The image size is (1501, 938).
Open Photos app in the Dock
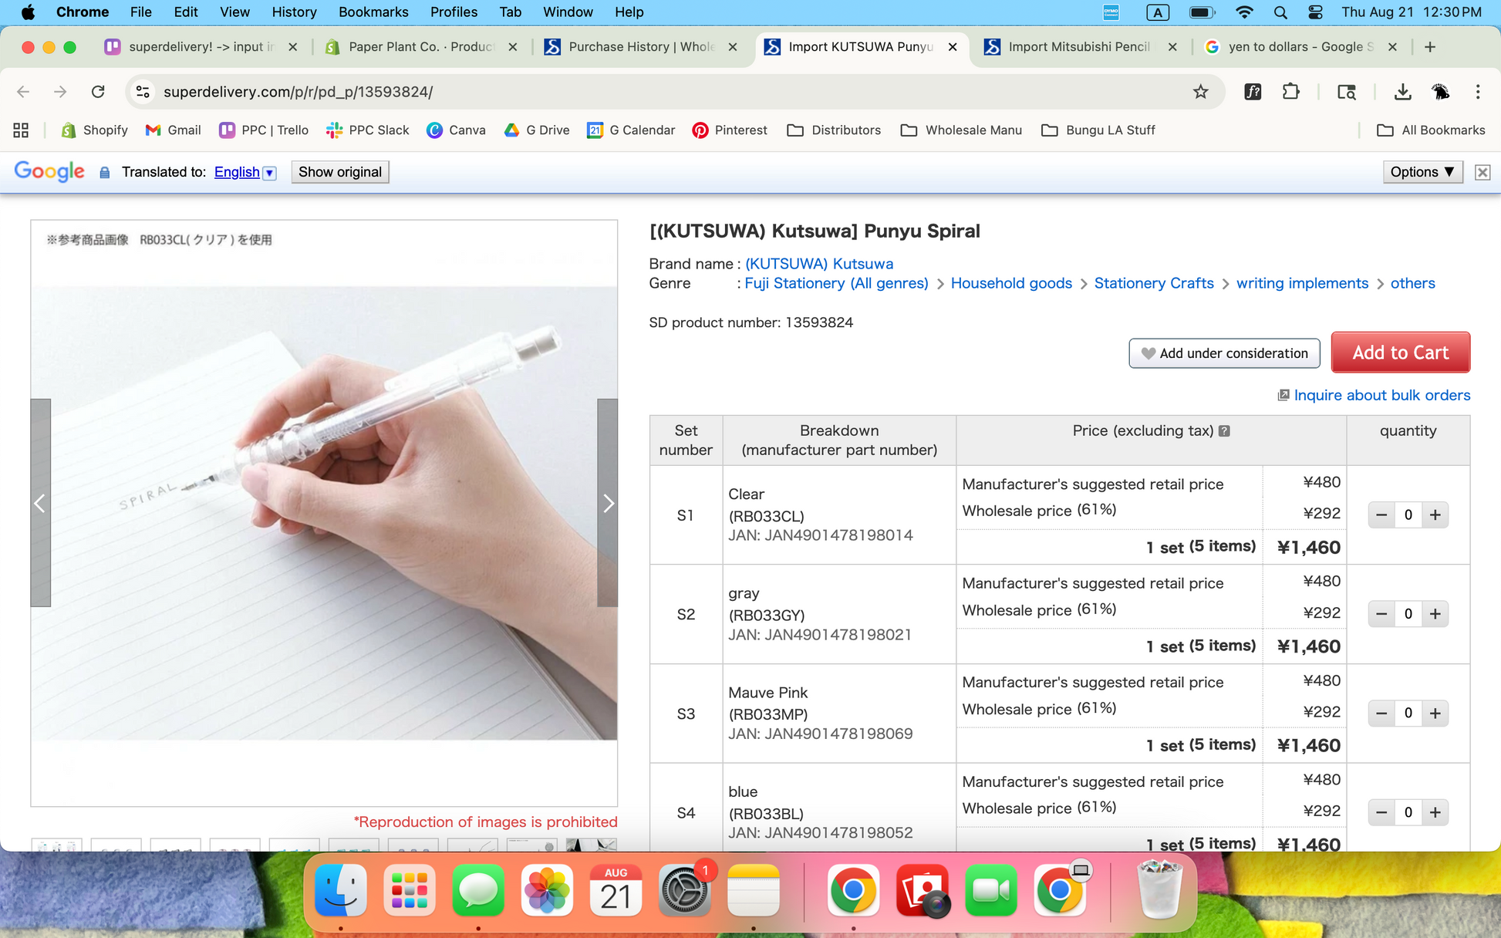coord(547,891)
